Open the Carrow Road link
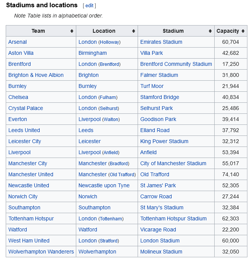 click(x=156, y=196)
